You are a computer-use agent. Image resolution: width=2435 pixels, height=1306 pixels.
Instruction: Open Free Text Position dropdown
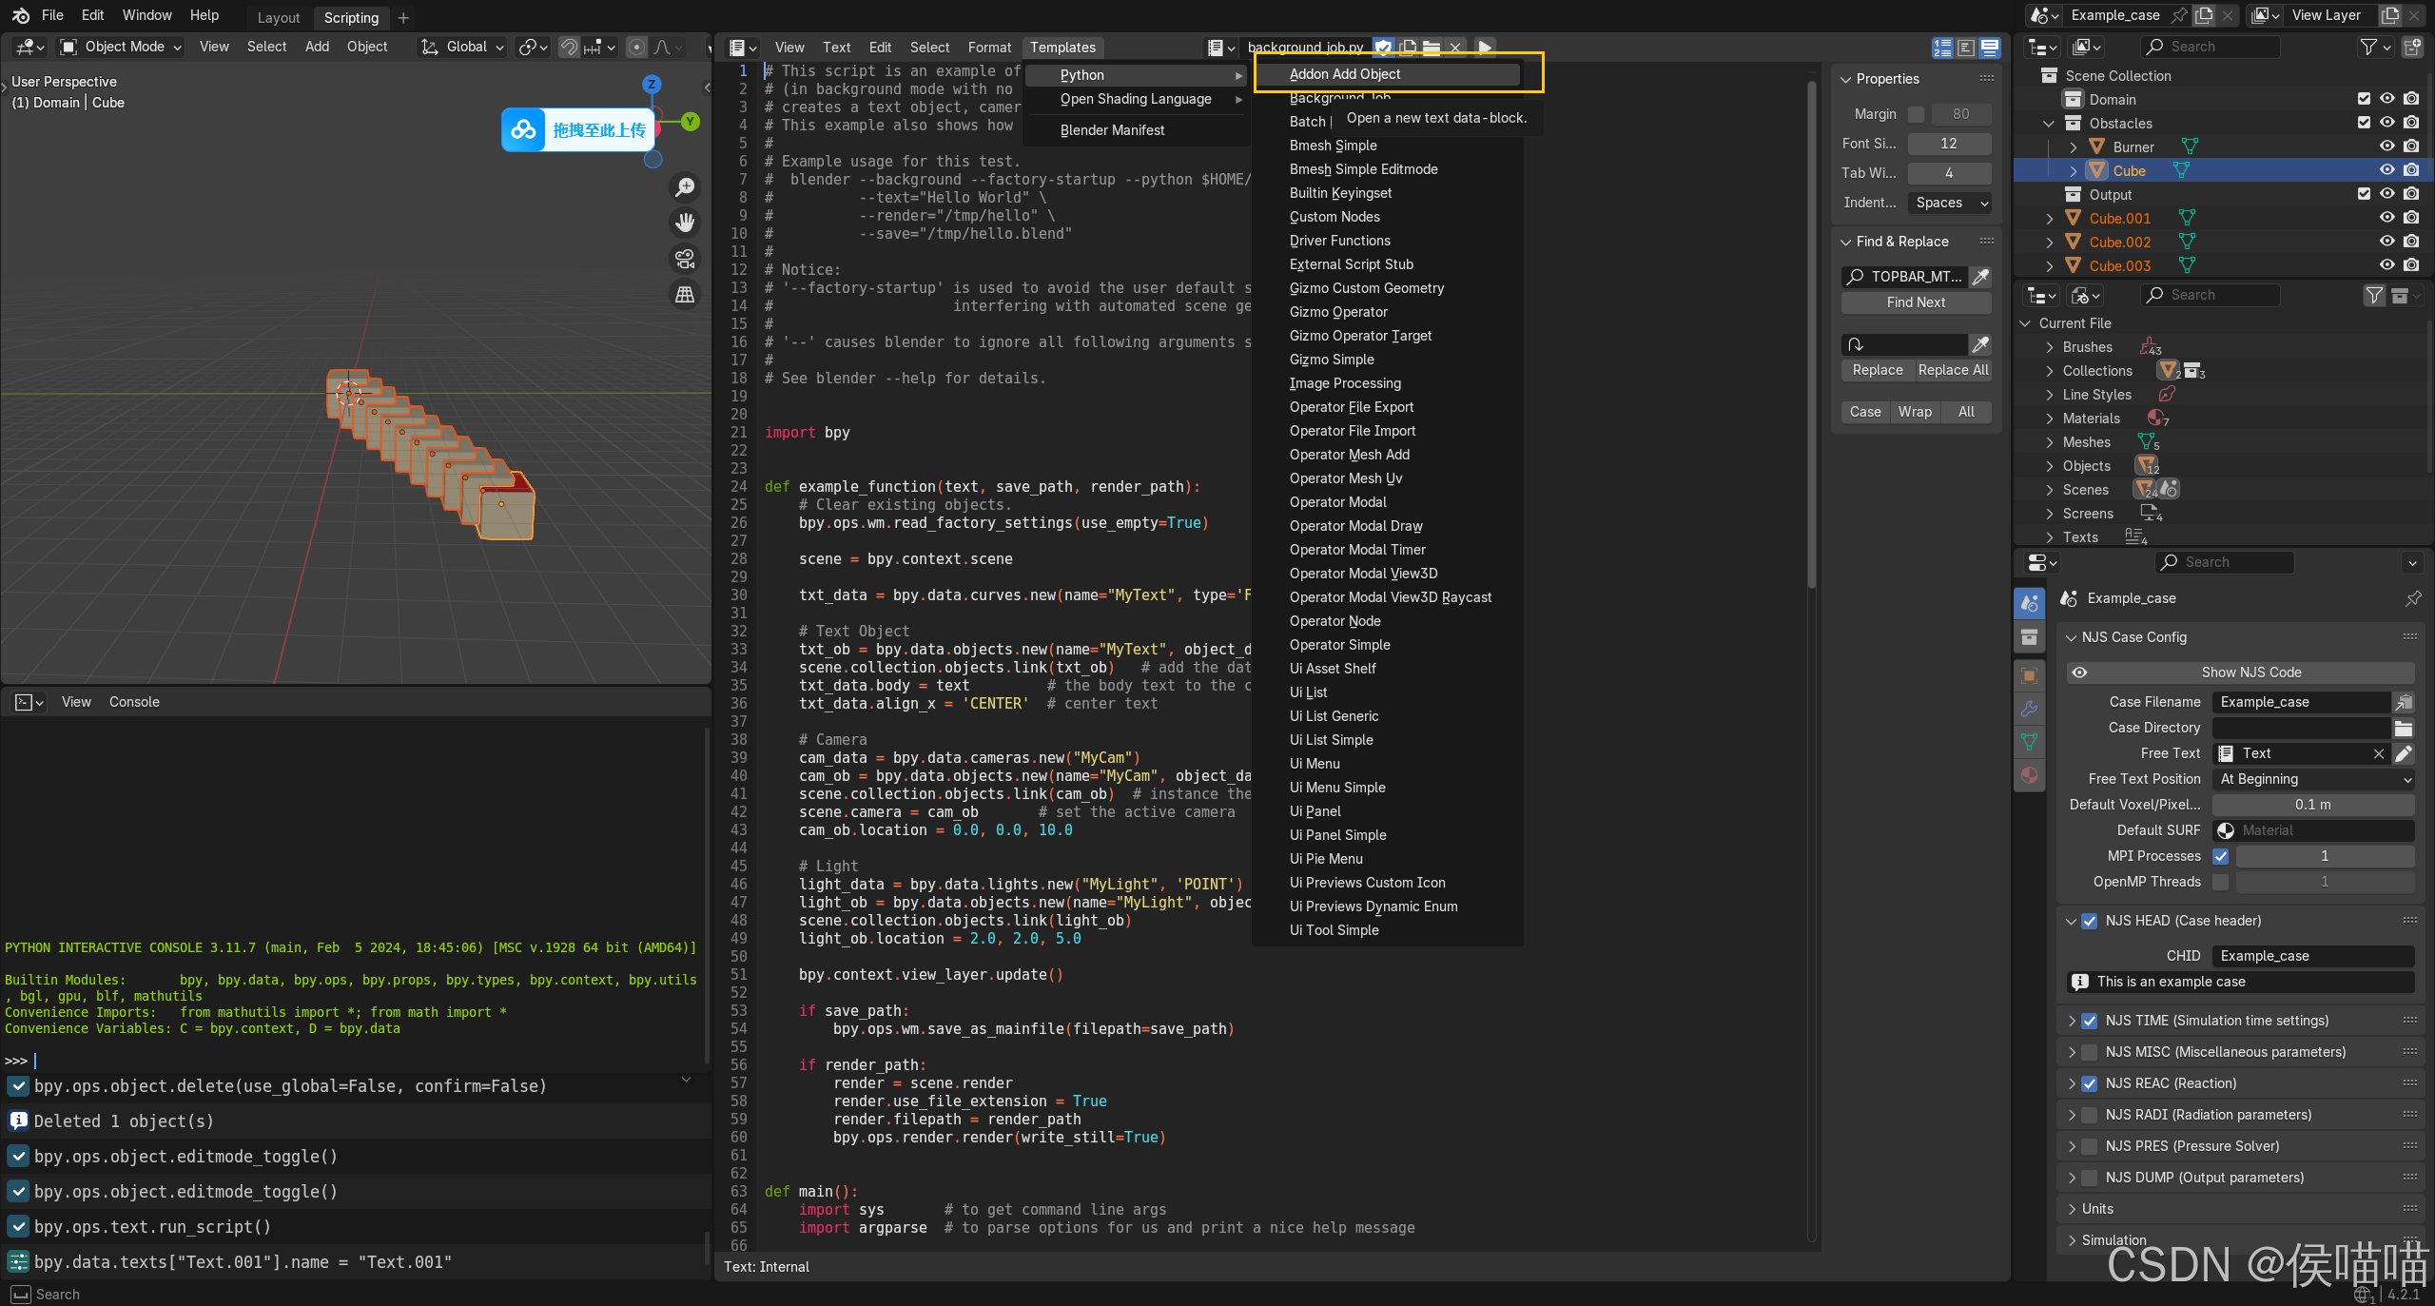pos(2313,779)
